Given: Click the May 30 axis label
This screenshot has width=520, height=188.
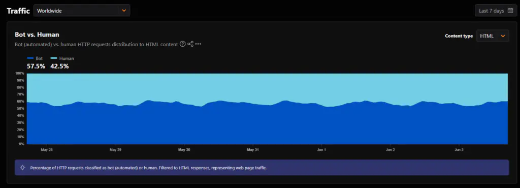Looking at the screenshot, I should pyautogui.click(x=184, y=150).
